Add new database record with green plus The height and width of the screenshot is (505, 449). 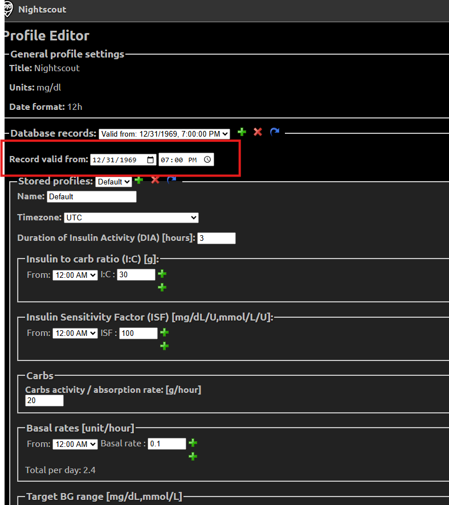click(x=242, y=132)
